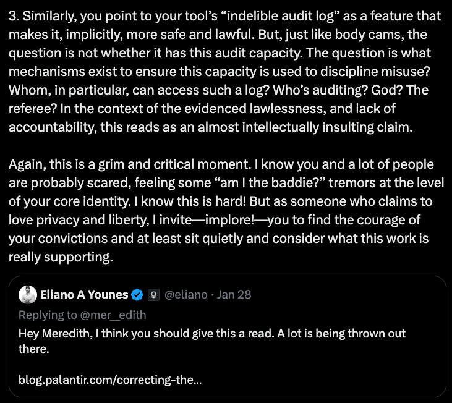The width and height of the screenshot is (452, 403).
Task: Click the affiliation badge beside the checkmark
Action: [x=152, y=295]
